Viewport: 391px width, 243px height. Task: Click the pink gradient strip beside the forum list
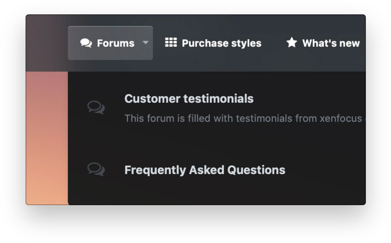[47, 112]
